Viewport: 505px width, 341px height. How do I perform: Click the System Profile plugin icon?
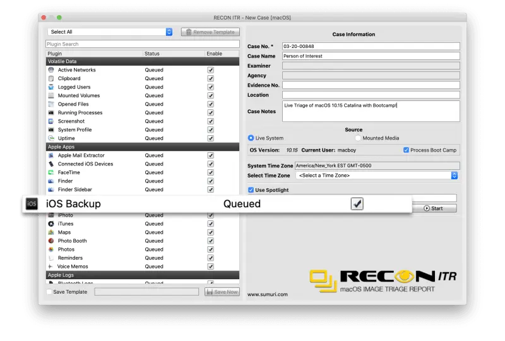coord(51,129)
